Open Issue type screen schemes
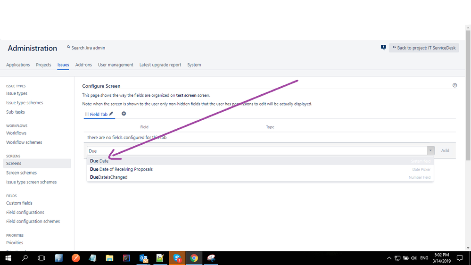The height and width of the screenshot is (265, 471). click(31, 182)
